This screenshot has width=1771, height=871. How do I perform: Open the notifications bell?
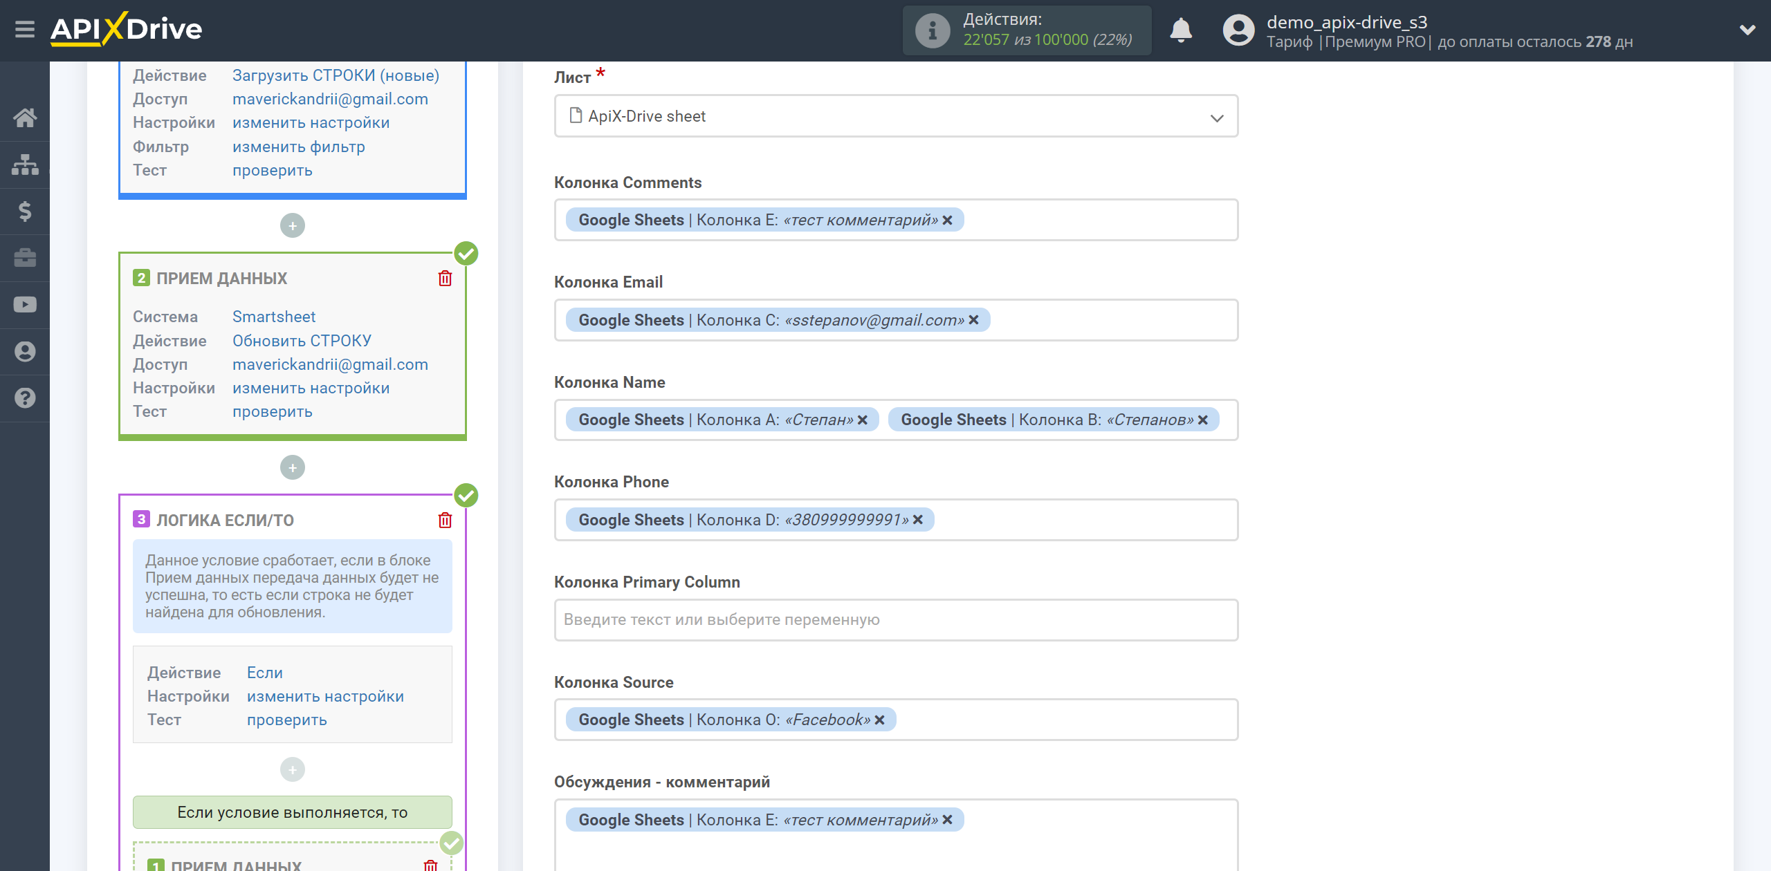(1181, 30)
